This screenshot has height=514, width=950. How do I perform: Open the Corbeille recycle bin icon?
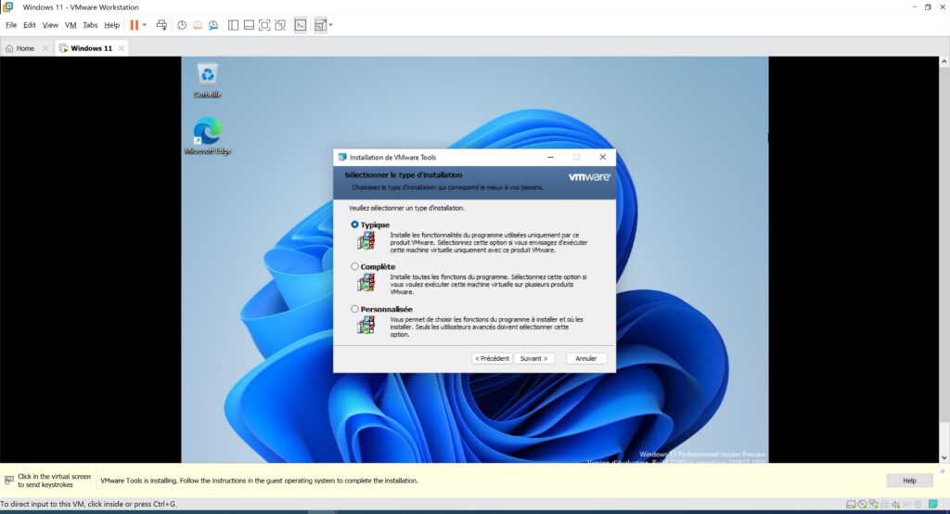click(x=208, y=81)
